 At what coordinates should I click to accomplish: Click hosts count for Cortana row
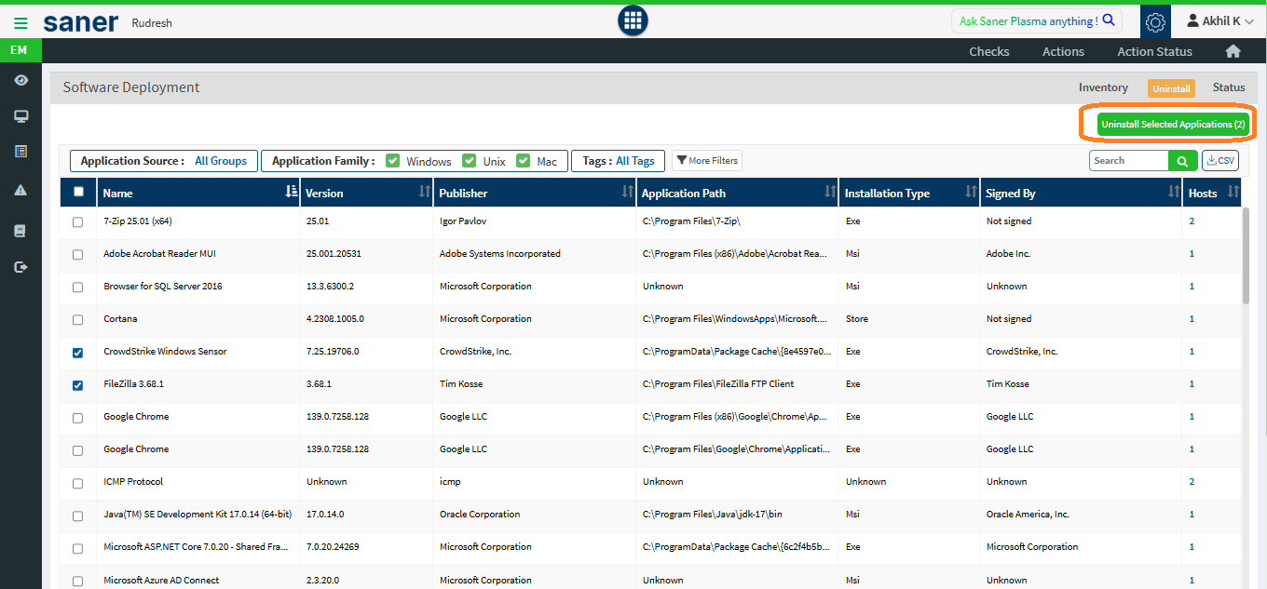pos(1192,319)
